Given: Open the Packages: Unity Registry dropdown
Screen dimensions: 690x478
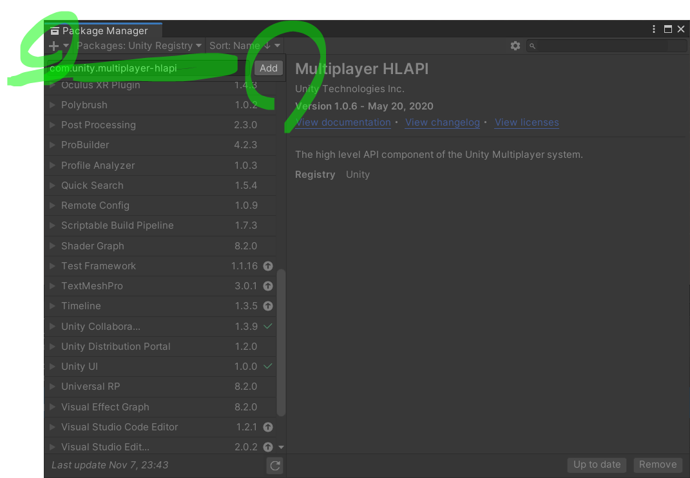Looking at the screenshot, I should click(139, 46).
